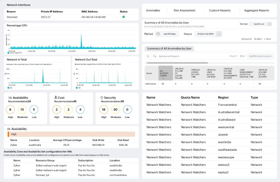Click the MAC address 00-0D-3A-C9-AD-6D
Image resolution: width=280 pixels, height=182 pixels.
click(94, 17)
